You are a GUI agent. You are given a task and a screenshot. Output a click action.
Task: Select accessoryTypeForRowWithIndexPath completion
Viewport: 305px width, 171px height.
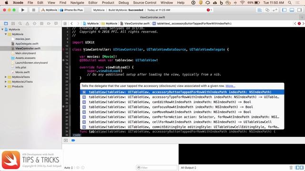(182, 97)
